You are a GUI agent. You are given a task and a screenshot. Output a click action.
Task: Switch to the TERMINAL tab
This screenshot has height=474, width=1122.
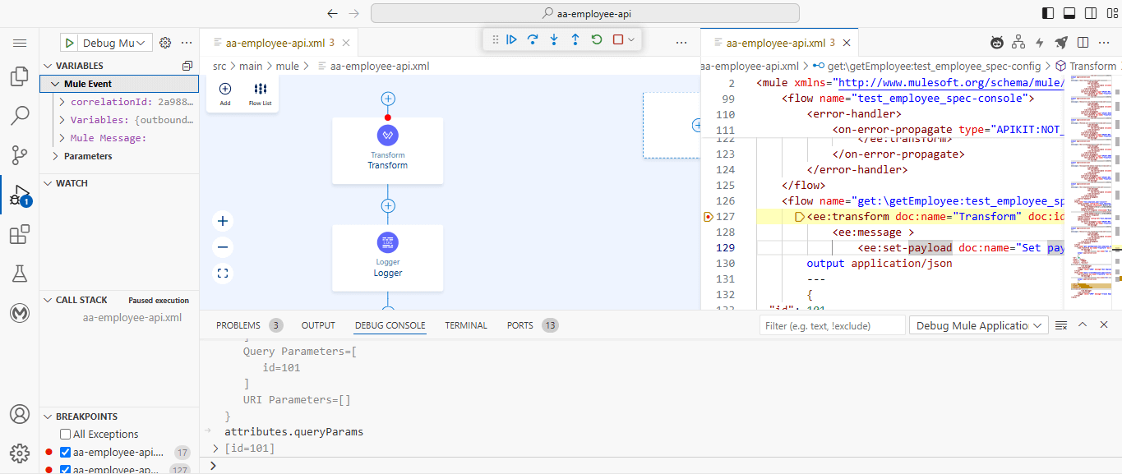465,324
